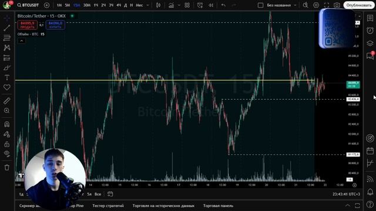
Task: Open the chats panel with notification
Action: tap(370, 56)
